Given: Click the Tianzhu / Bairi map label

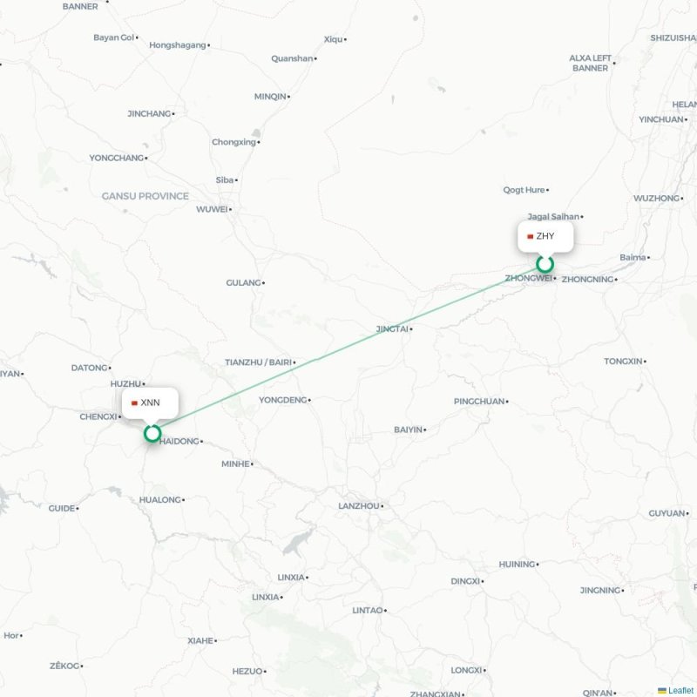Looking at the screenshot, I should click(258, 362).
